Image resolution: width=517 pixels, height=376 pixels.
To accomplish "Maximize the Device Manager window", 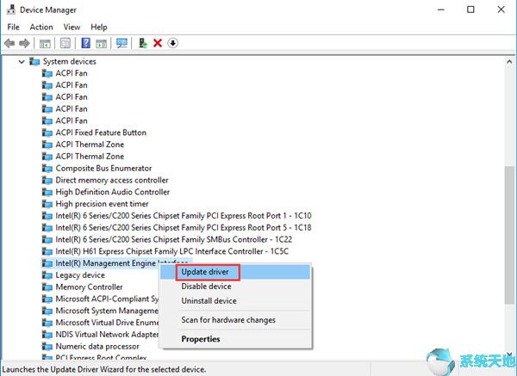I will (x=470, y=9).
